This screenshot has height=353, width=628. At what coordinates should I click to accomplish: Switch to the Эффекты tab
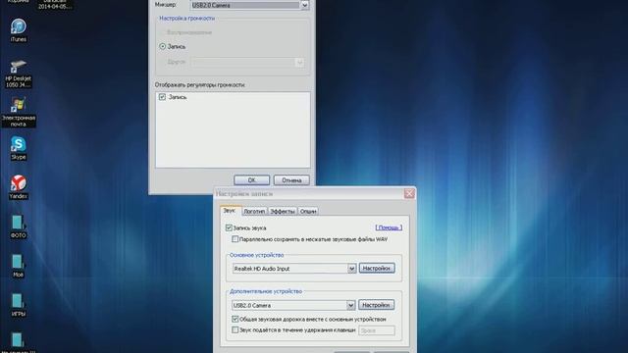[x=283, y=212]
